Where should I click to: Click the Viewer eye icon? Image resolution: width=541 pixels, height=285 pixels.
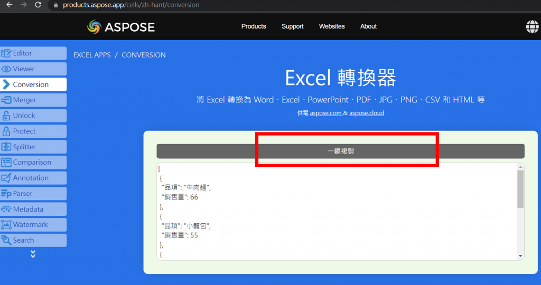click(x=6, y=69)
